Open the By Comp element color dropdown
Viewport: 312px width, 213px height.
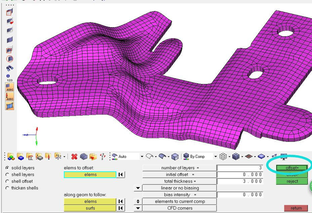(x=215, y=156)
